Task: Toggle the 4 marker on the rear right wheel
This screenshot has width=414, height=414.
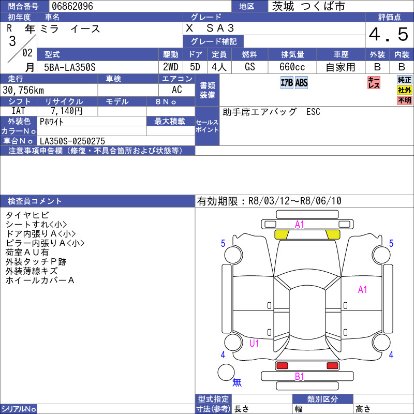Action: point(391,356)
